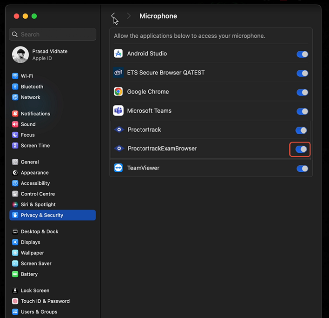Click the Search field

[53, 34]
